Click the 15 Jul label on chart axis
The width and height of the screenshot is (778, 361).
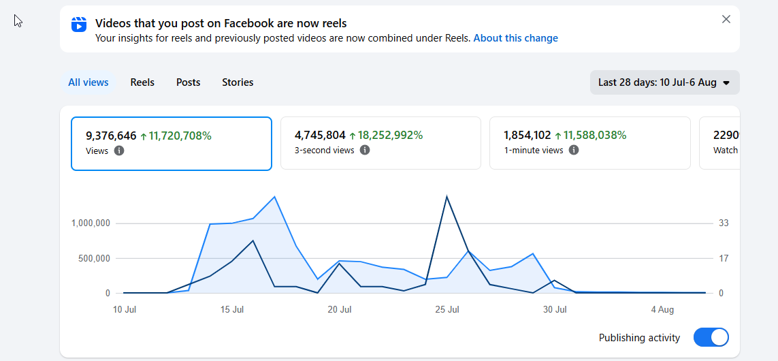(231, 310)
